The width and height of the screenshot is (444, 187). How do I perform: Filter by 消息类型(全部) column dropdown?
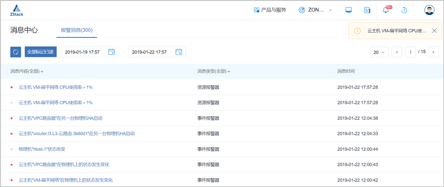(x=214, y=72)
